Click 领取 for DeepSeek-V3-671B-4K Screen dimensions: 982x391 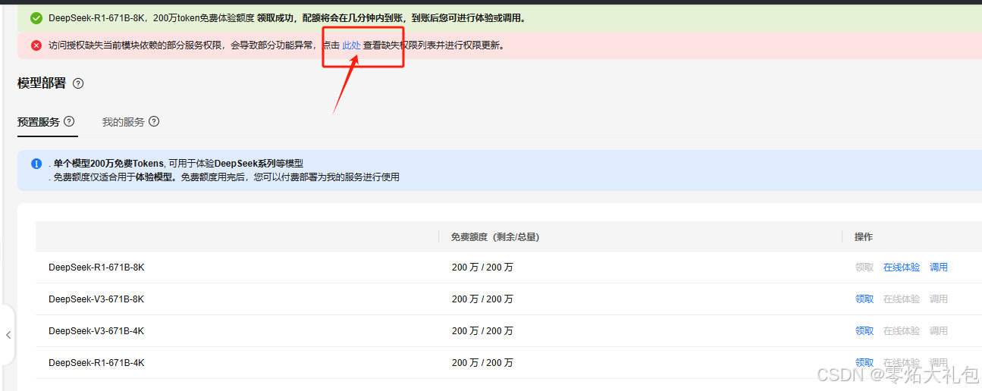(x=864, y=331)
